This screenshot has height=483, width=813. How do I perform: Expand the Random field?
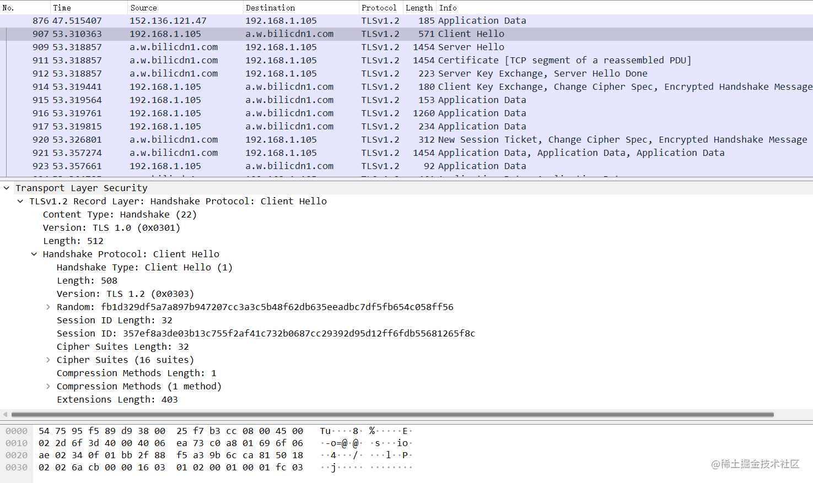[48, 307]
